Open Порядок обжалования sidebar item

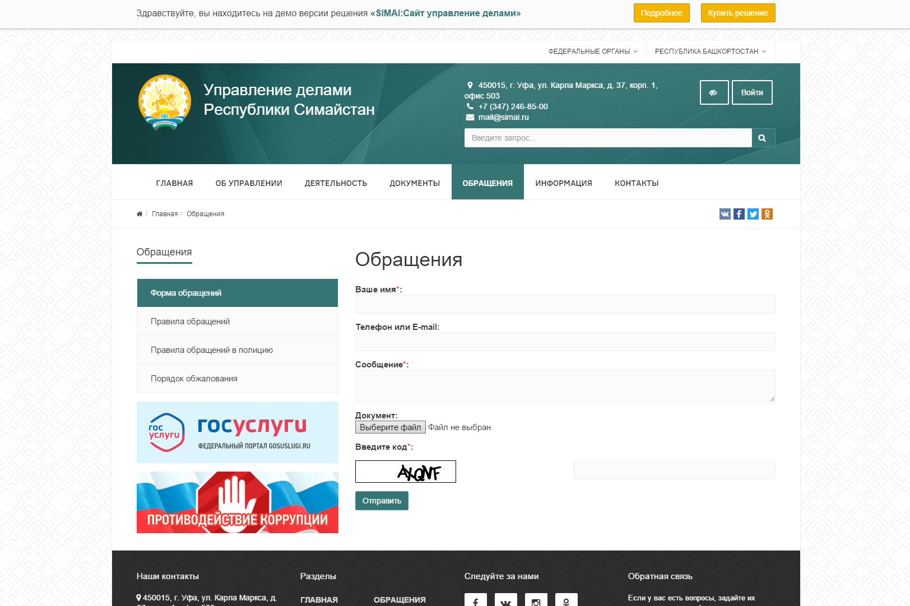238,379
